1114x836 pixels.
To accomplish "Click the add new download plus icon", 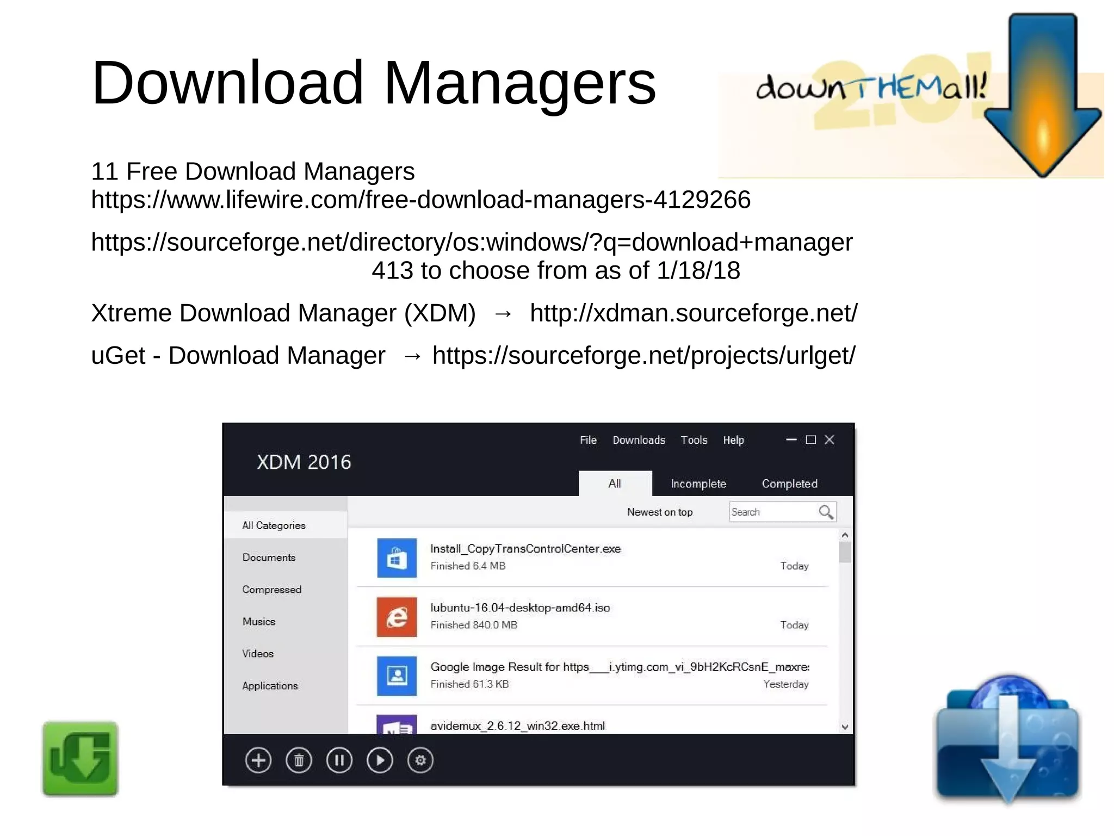I will [x=258, y=760].
